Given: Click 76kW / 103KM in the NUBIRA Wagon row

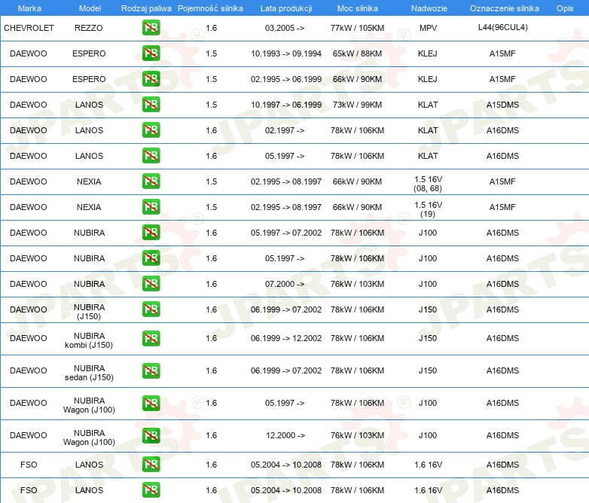Looking at the screenshot, I should coord(357,435).
